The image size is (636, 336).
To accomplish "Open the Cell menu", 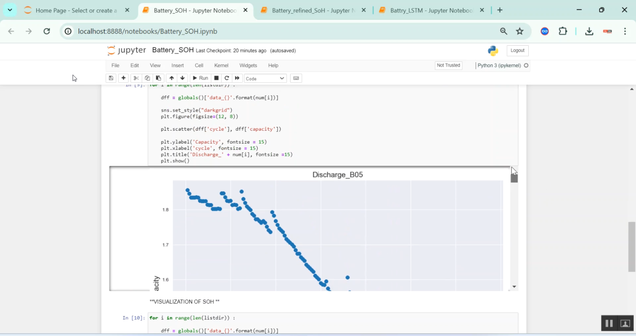I will point(199,66).
